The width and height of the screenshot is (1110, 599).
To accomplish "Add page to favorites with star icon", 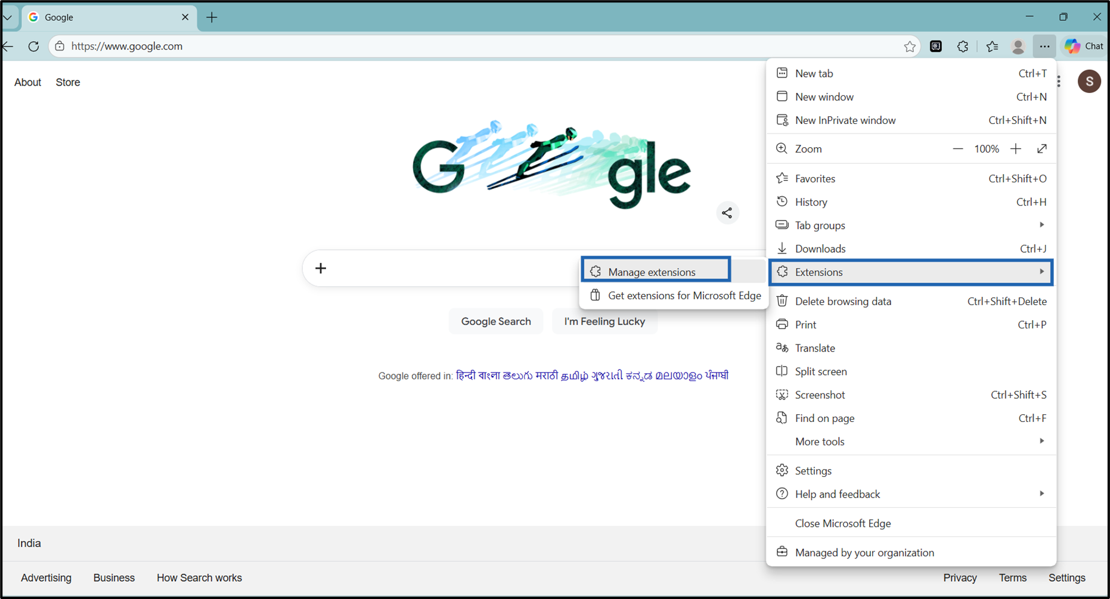I will pos(909,46).
